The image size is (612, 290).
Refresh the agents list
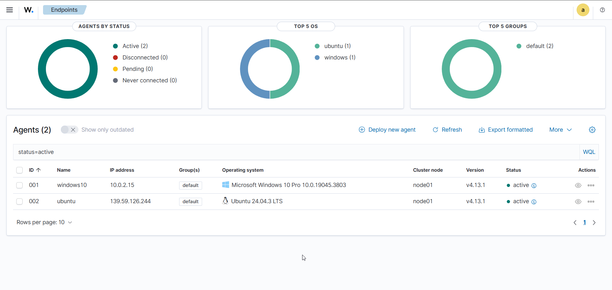click(x=447, y=130)
